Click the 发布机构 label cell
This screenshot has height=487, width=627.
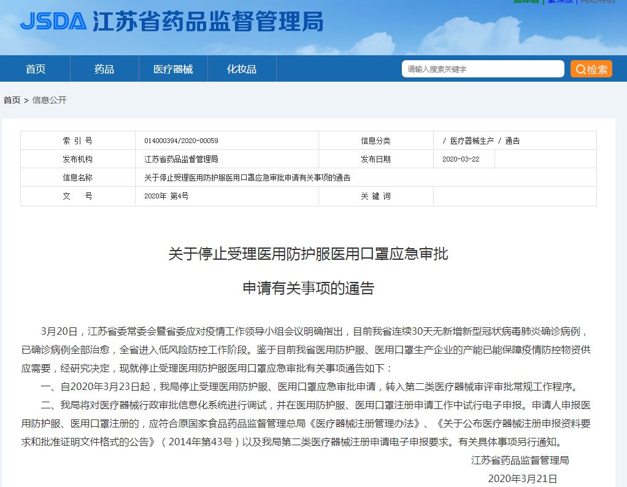pyautogui.click(x=77, y=159)
